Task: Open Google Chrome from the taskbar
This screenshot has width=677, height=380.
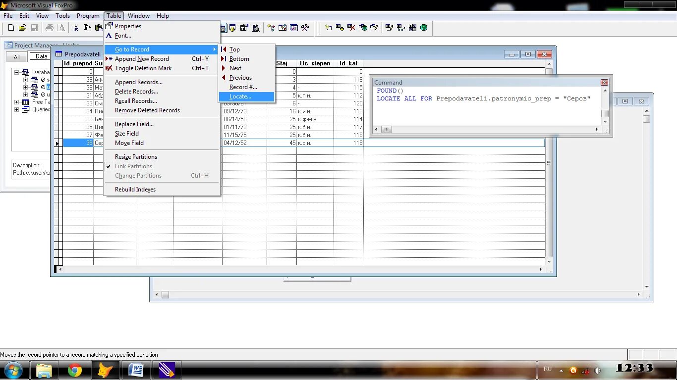Action: point(75,370)
